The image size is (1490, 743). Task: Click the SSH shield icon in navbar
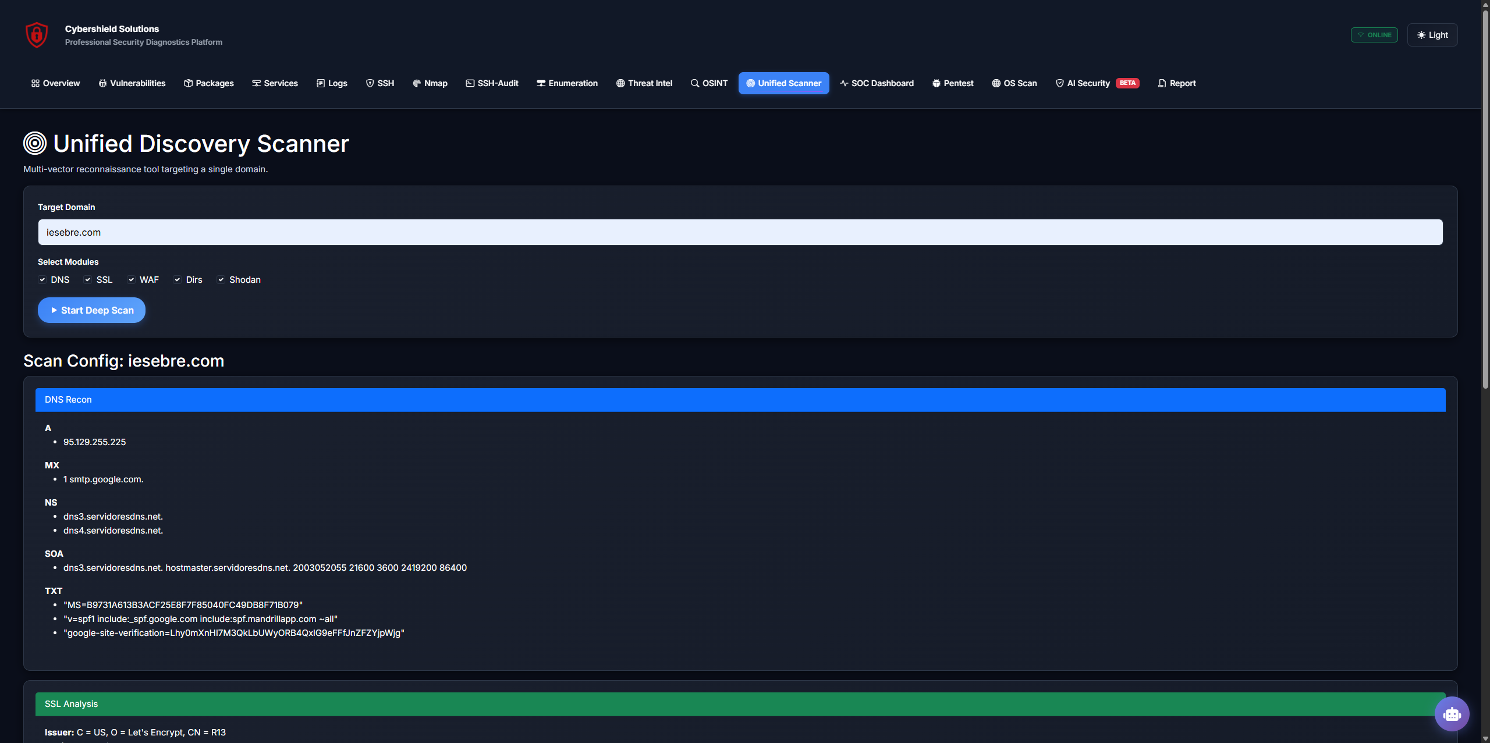click(370, 83)
